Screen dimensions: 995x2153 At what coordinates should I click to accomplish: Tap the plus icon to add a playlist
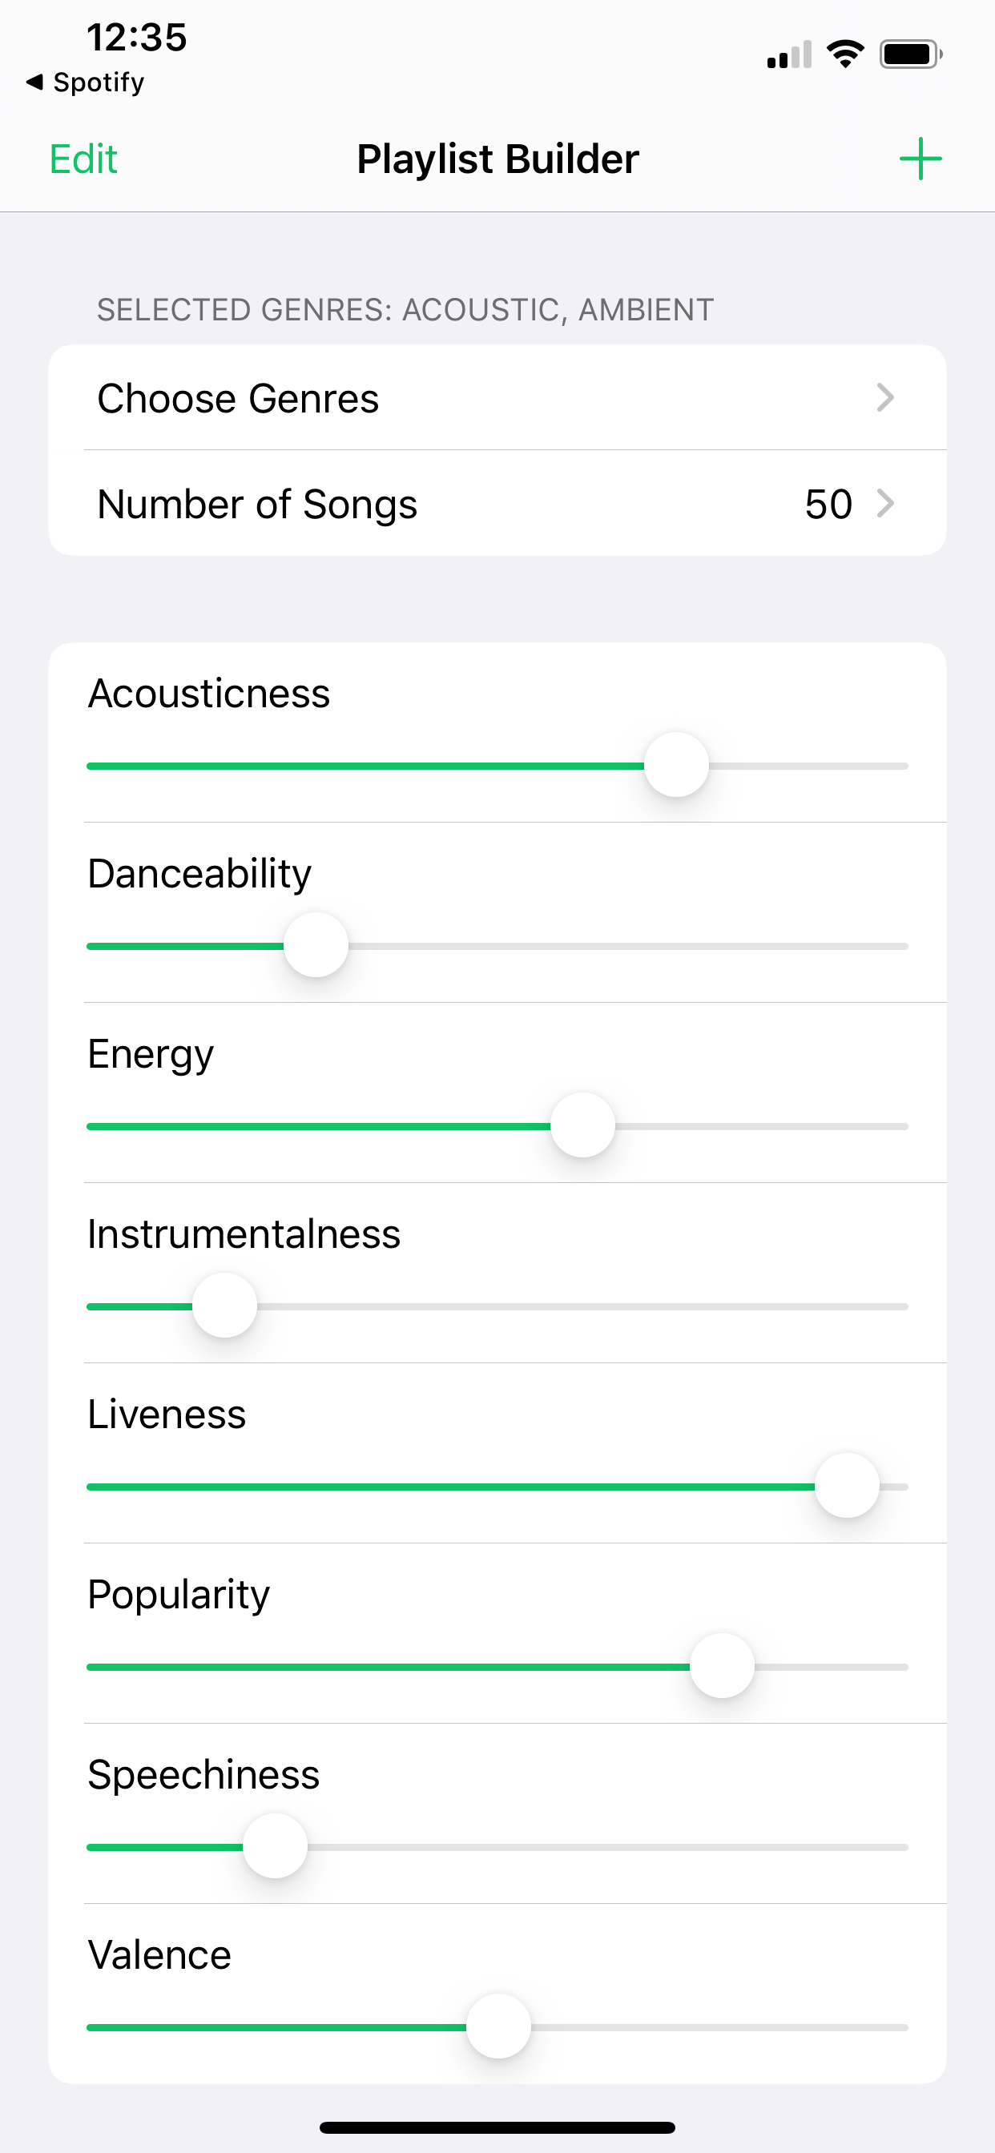(x=920, y=159)
